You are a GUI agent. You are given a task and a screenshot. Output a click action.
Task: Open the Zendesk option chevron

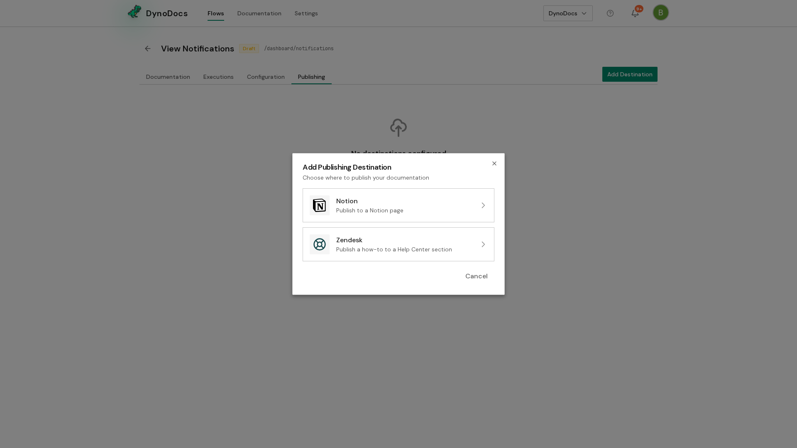click(x=483, y=244)
